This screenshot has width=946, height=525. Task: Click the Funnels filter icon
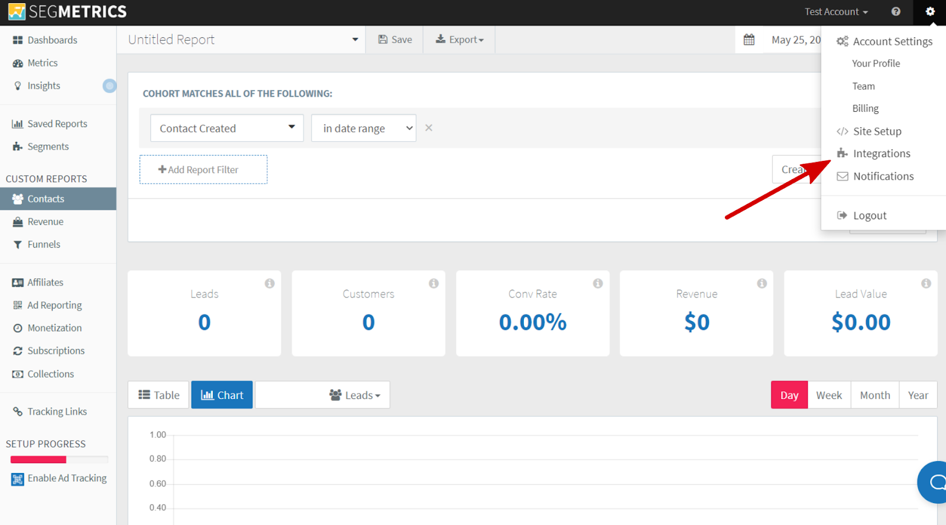point(18,245)
